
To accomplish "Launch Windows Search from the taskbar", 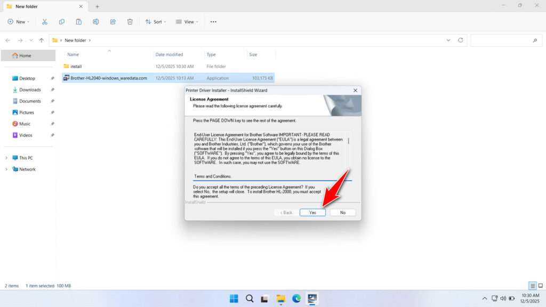I will 249,298.
